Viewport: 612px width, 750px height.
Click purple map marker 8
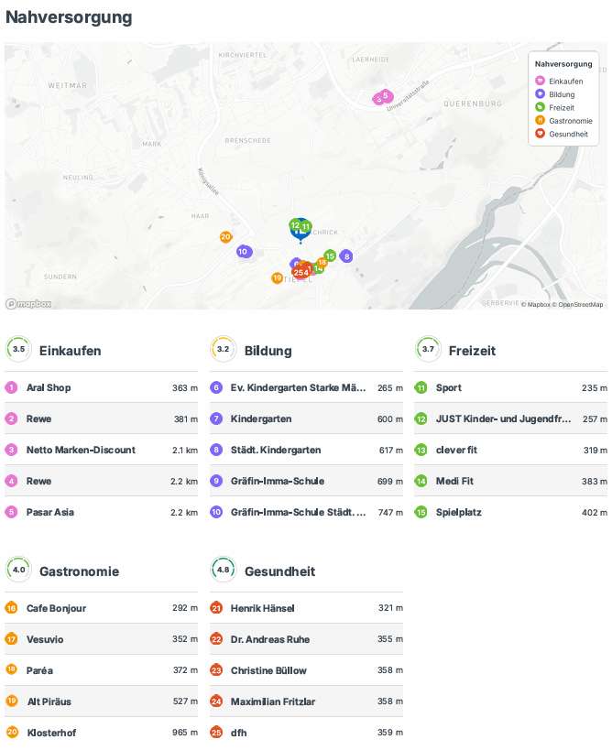coord(346,256)
